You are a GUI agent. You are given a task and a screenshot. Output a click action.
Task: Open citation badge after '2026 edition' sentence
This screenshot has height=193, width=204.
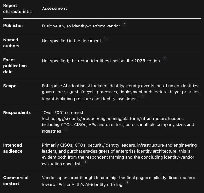(165, 59)
